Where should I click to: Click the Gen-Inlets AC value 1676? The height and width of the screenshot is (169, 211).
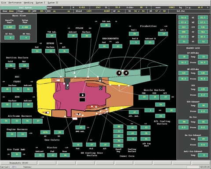[x=45, y=132]
